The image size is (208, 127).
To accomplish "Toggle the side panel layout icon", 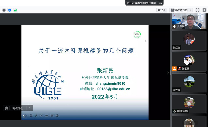I will pos(205,10).
